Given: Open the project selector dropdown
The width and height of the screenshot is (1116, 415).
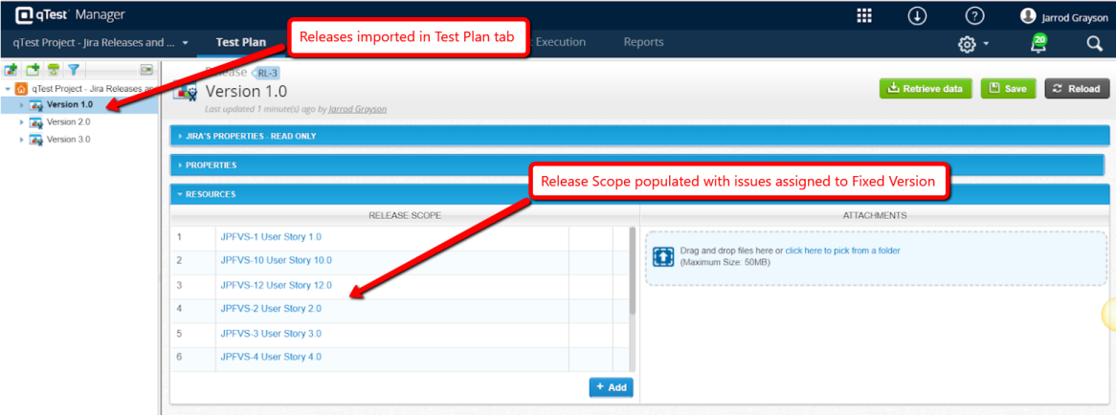Looking at the screenshot, I should coord(100,43).
